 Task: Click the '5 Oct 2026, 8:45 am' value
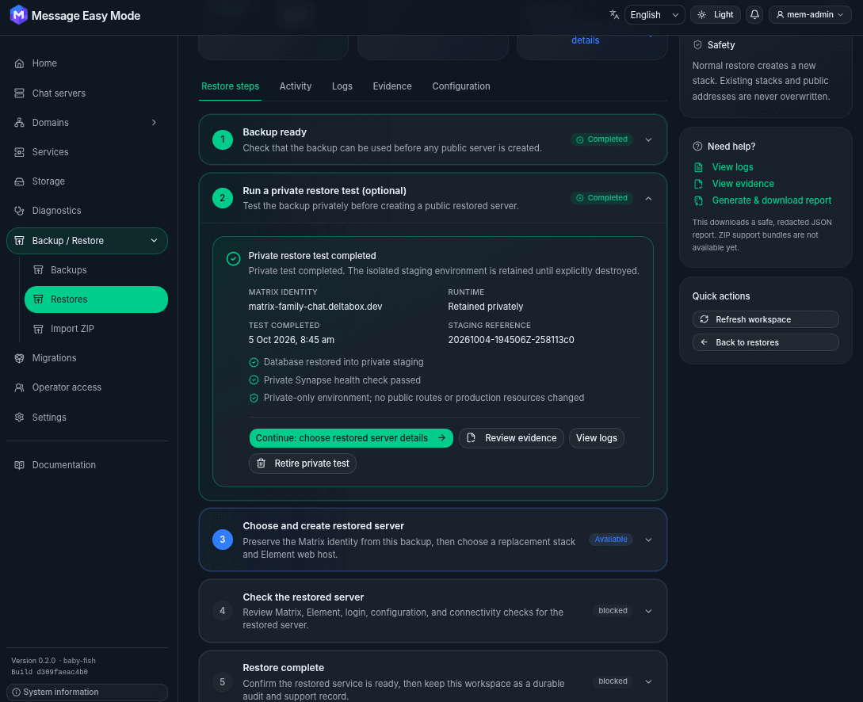click(291, 340)
